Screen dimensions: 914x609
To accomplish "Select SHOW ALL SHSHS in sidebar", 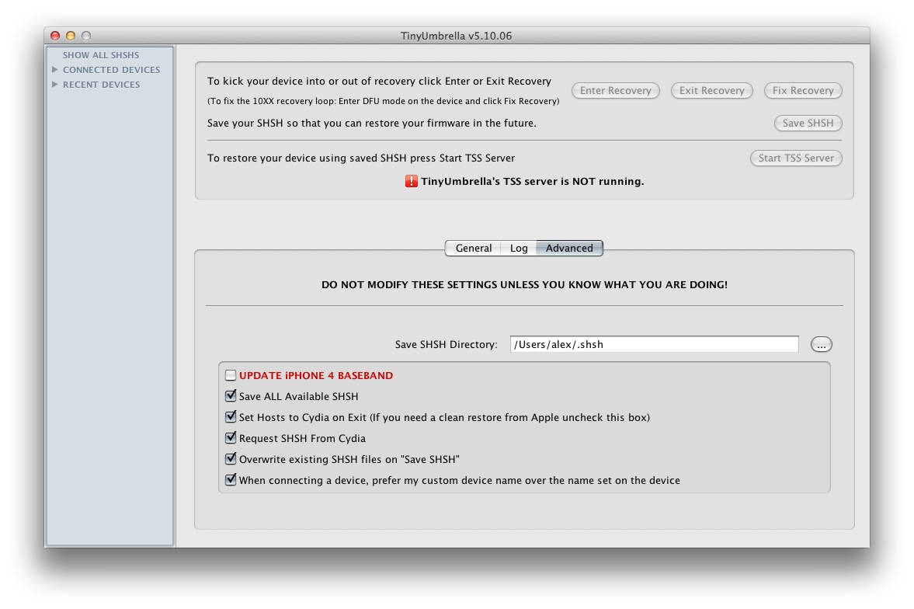I will pos(101,55).
